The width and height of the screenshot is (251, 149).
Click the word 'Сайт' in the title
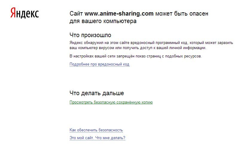coord(76,14)
